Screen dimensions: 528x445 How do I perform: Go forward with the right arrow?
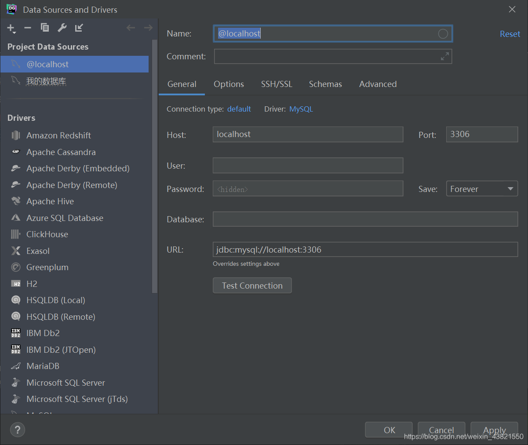pyautogui.click(x=148, y=28)
